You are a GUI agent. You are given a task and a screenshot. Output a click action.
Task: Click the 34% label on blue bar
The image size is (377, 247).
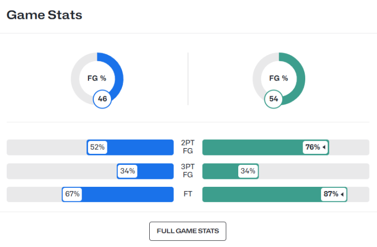127,171
